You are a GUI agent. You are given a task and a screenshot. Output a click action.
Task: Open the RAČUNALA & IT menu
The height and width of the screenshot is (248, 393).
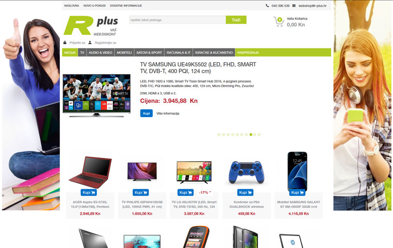coord(178,52)
